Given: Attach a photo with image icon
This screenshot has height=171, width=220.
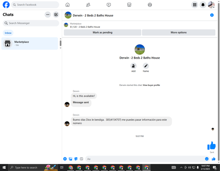Looking at the screenshot, I should point(70,159).
